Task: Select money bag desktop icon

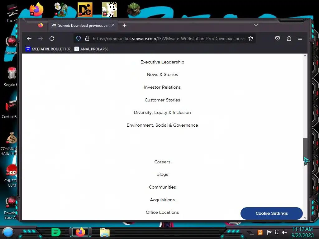Action: coord(10,144)
